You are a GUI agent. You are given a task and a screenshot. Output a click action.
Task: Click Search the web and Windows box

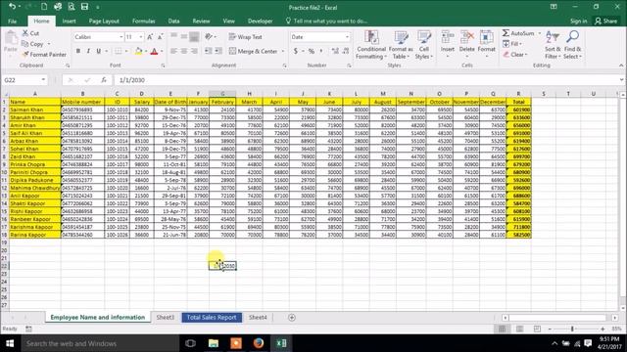tap(100, 343)
